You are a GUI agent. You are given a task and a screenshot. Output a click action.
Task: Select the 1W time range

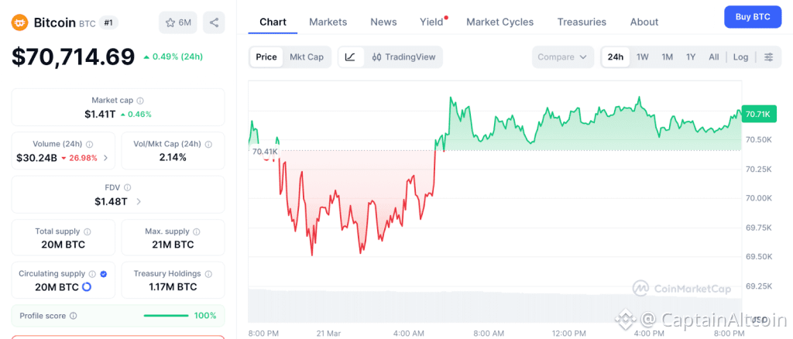pos(643,57)
